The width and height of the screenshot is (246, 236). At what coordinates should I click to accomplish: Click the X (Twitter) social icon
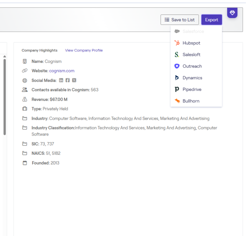coord(74,80)
